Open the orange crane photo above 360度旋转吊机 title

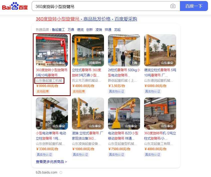(x=160, y=114)
